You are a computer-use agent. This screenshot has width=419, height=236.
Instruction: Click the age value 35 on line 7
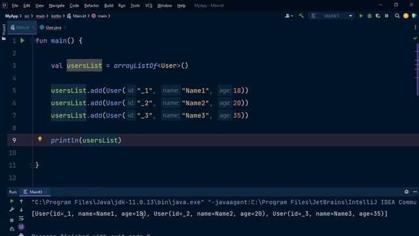[x=237, y=115]
